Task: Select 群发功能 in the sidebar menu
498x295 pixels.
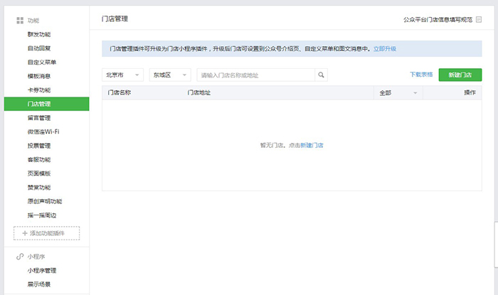Action: (39, 35)
